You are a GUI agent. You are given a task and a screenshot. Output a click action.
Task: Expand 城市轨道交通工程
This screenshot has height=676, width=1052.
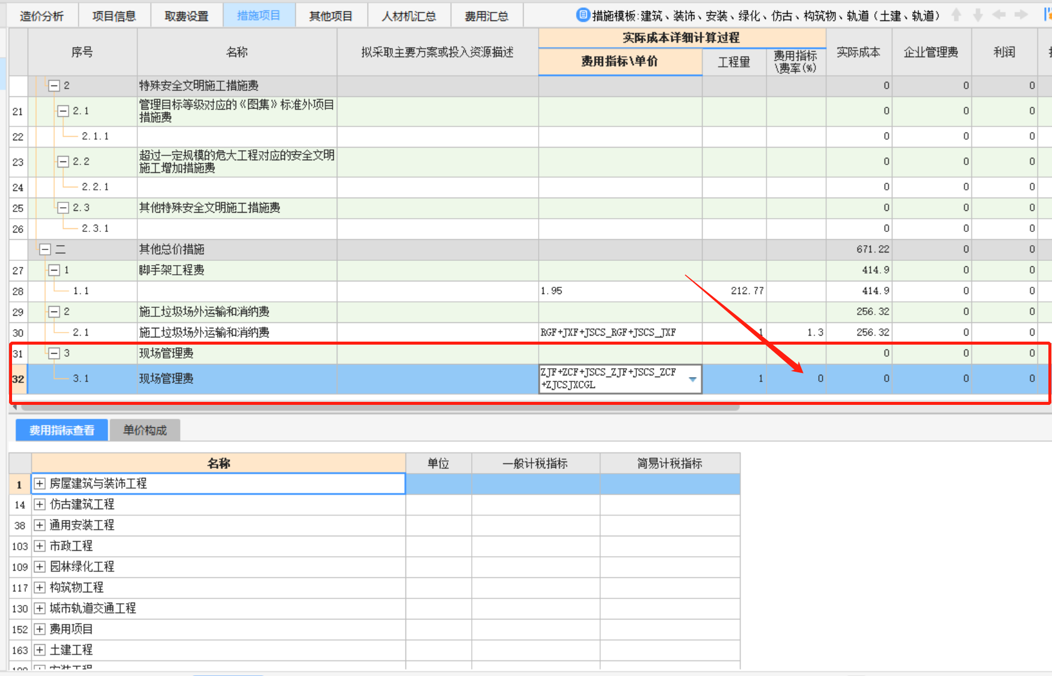coord(40,609)
